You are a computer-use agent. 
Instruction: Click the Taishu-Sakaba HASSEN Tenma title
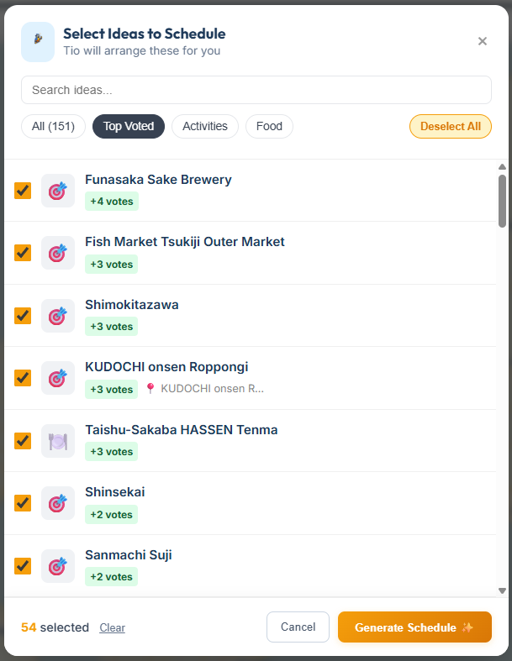coord(182,429)
